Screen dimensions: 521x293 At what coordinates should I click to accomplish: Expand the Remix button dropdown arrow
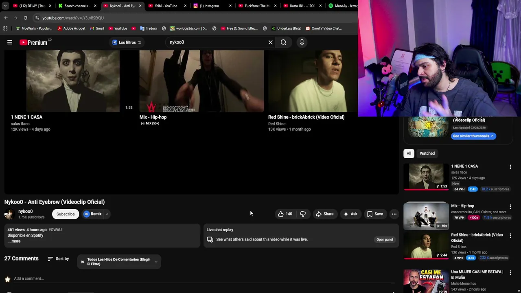107,214
